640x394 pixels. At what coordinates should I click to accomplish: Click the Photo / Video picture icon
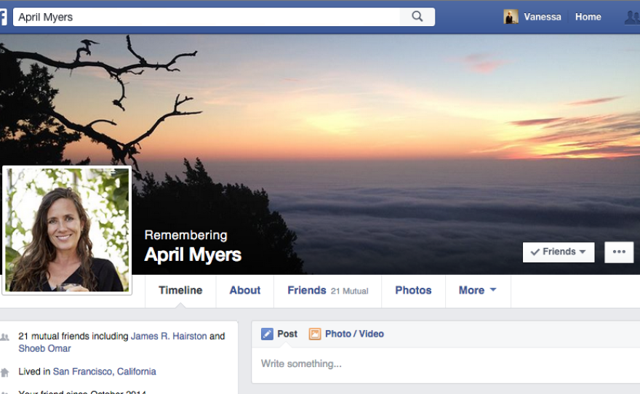(315, 334)
